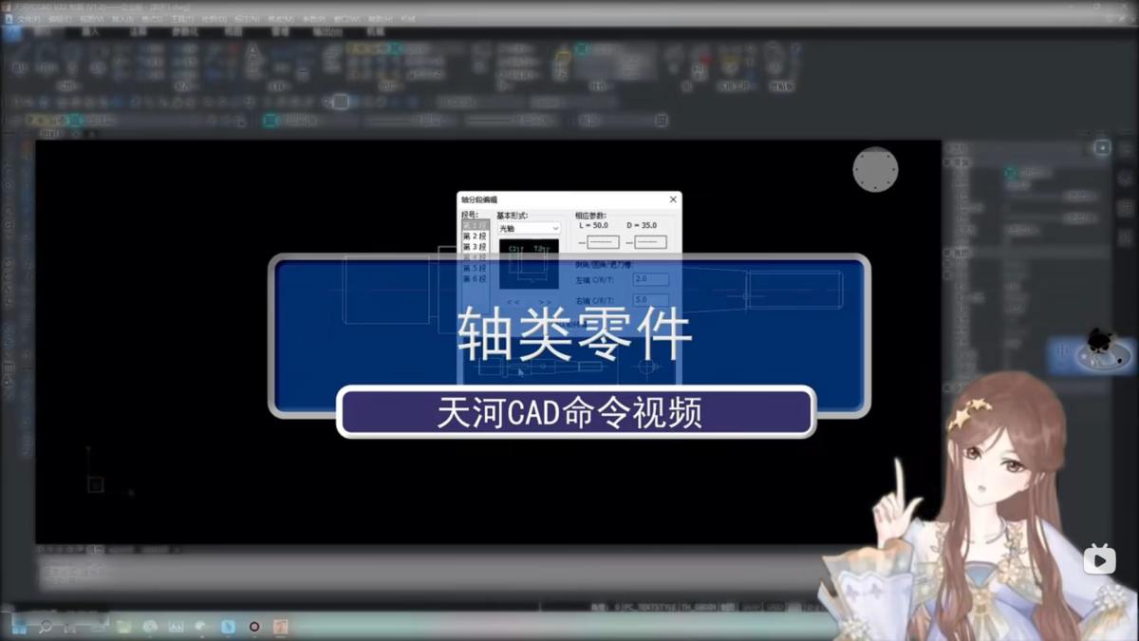Click the 右端 C/R/T field showing 5.0
Screen dimensions: 1139x641
pyautogui.click(x=650, y=300)
